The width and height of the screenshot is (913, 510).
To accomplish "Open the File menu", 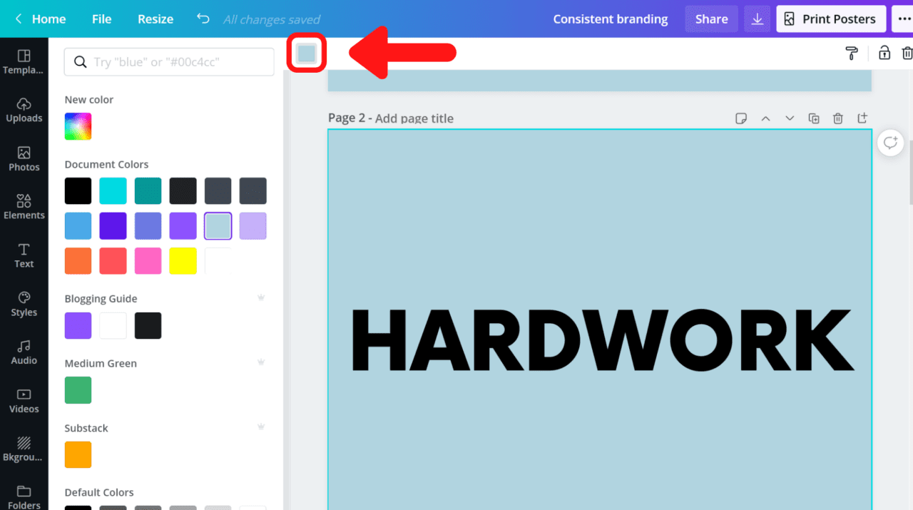I will click(101, 19).
